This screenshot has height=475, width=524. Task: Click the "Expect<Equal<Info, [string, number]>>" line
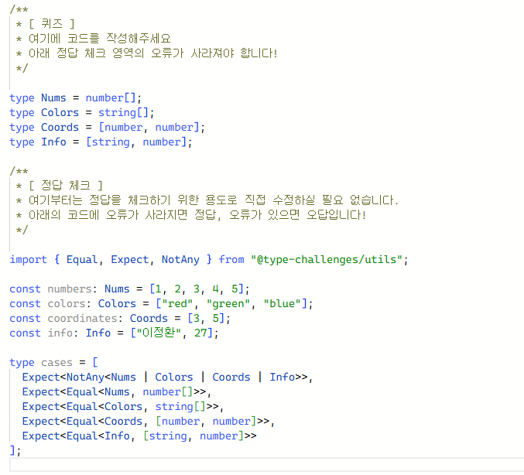(139, 436)
